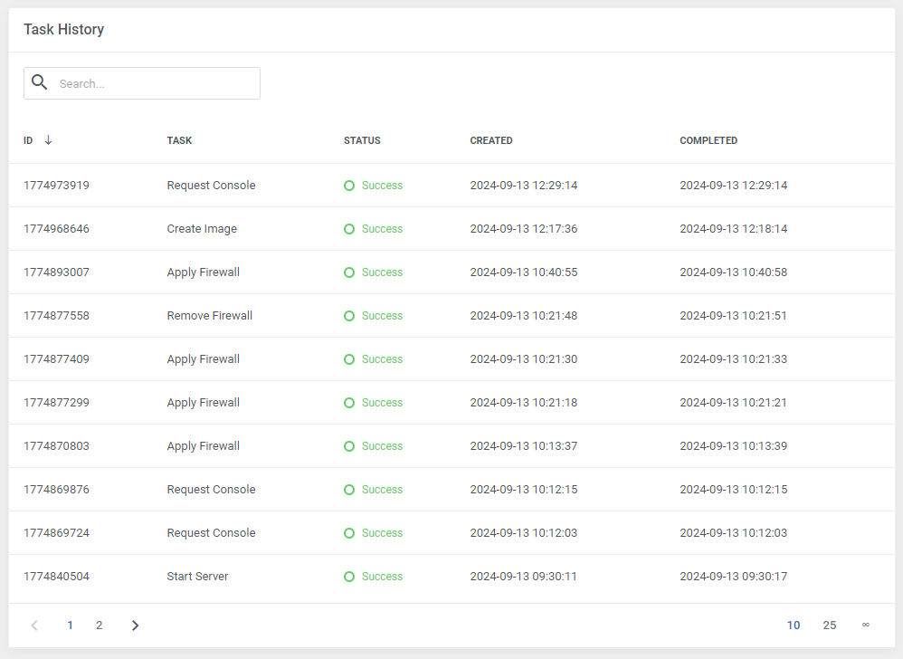Click success circle icon for task 1774973919

[x=349, y=186]
